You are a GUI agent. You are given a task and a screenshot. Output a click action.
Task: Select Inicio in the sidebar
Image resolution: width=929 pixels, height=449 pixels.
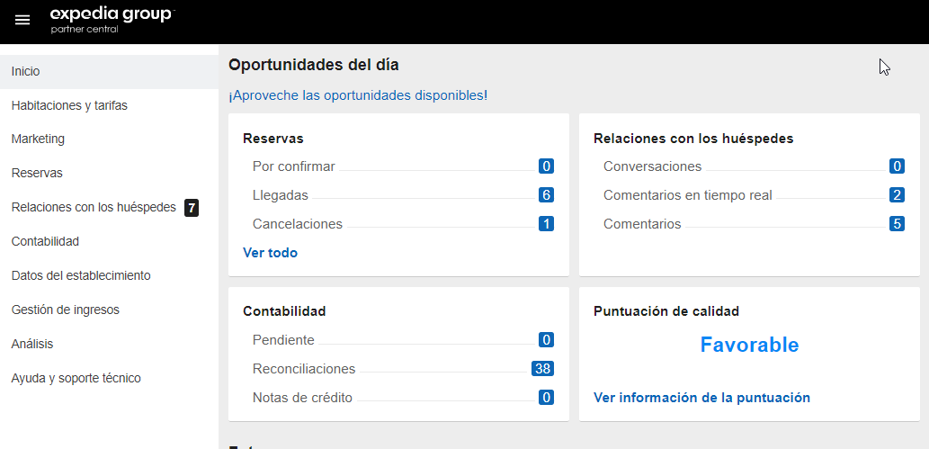26,71
